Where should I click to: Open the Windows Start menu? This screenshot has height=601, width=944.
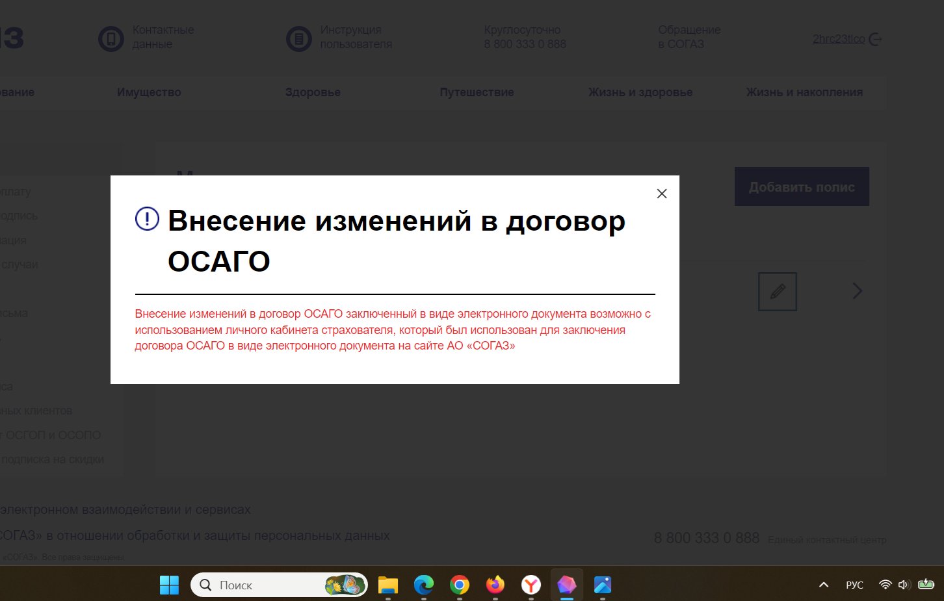(x=169, y=585)
